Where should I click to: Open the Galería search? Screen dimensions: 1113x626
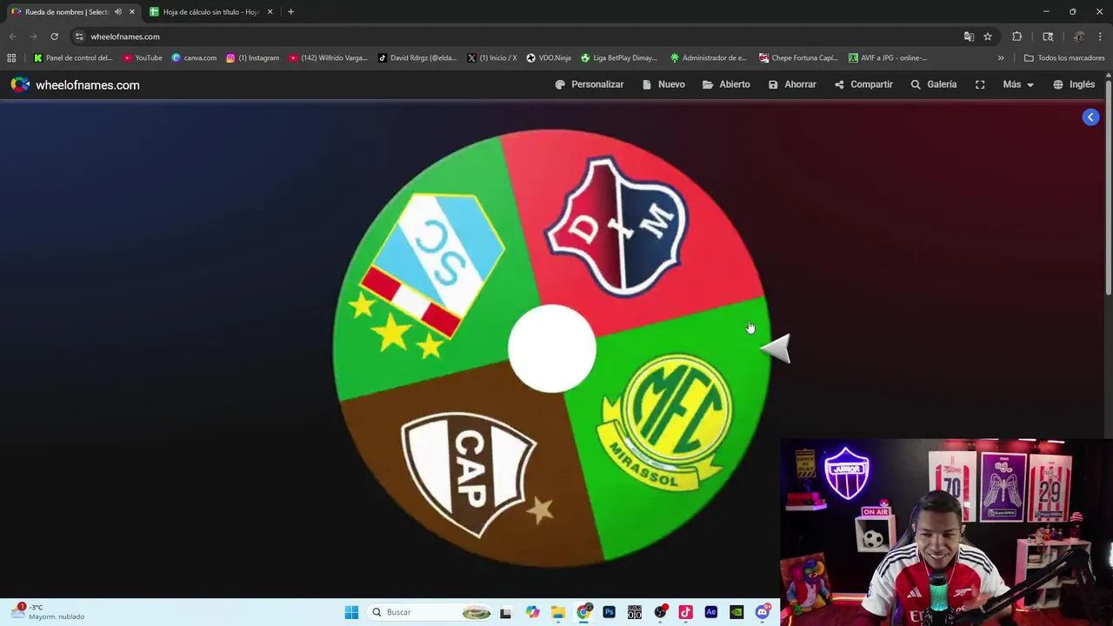[933, 84]
